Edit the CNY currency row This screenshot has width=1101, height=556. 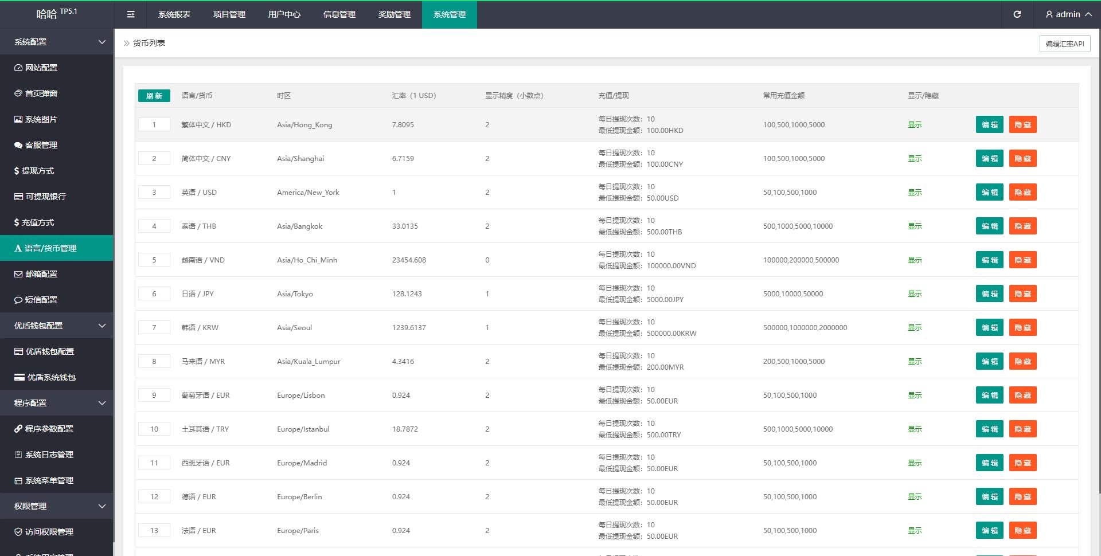989,158
